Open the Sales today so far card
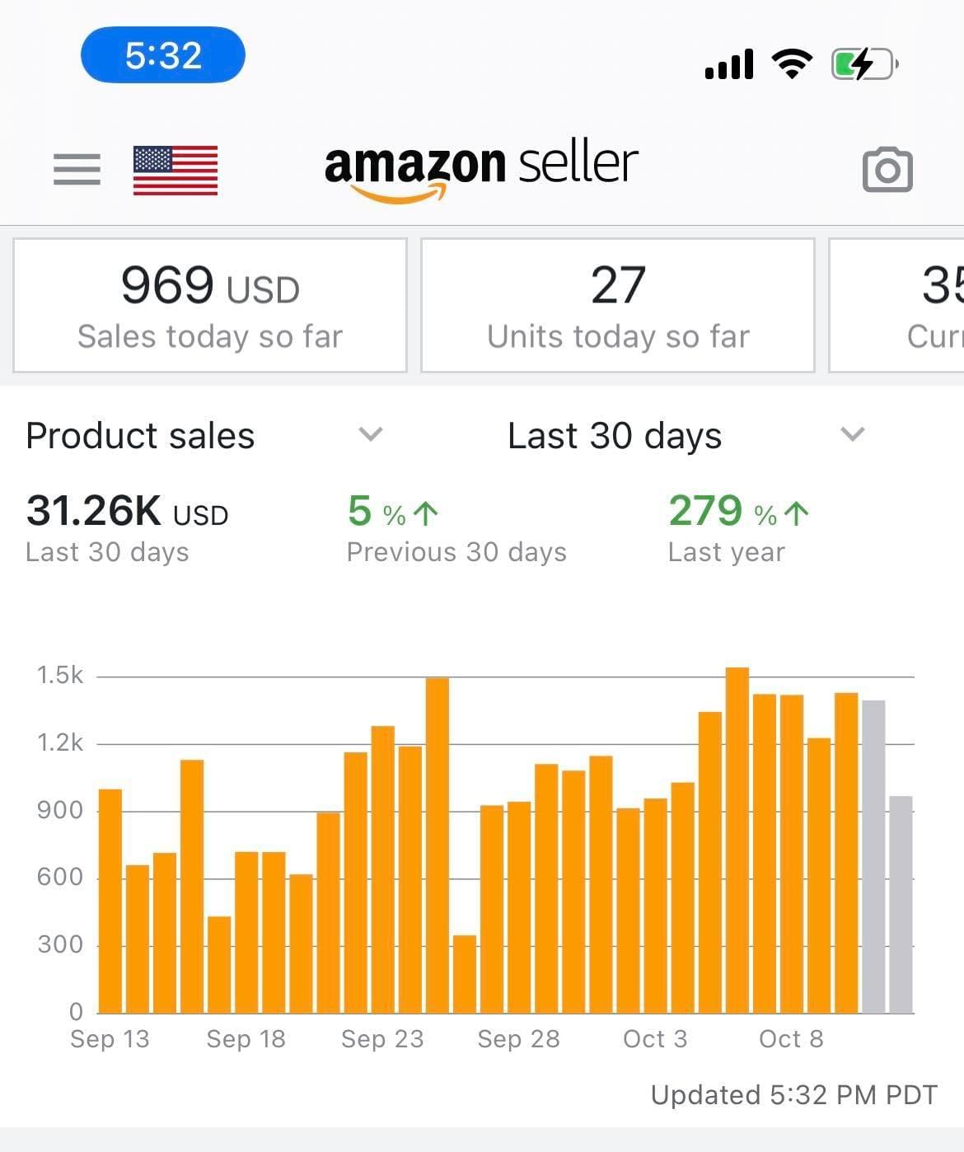The image size is (964, 1152). [210, 306]
